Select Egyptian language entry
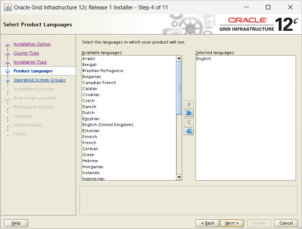 [129, 119]
